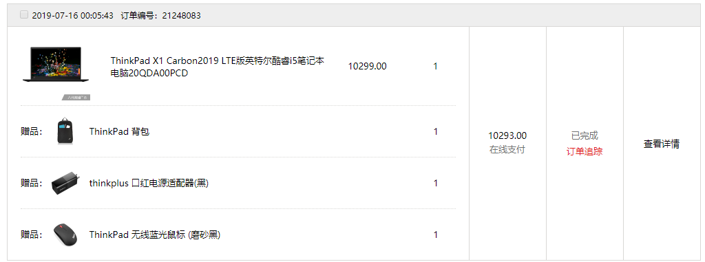Click the 10293.00 order total amount
Screen dimensions: 705x262
[x=507, y=135]
